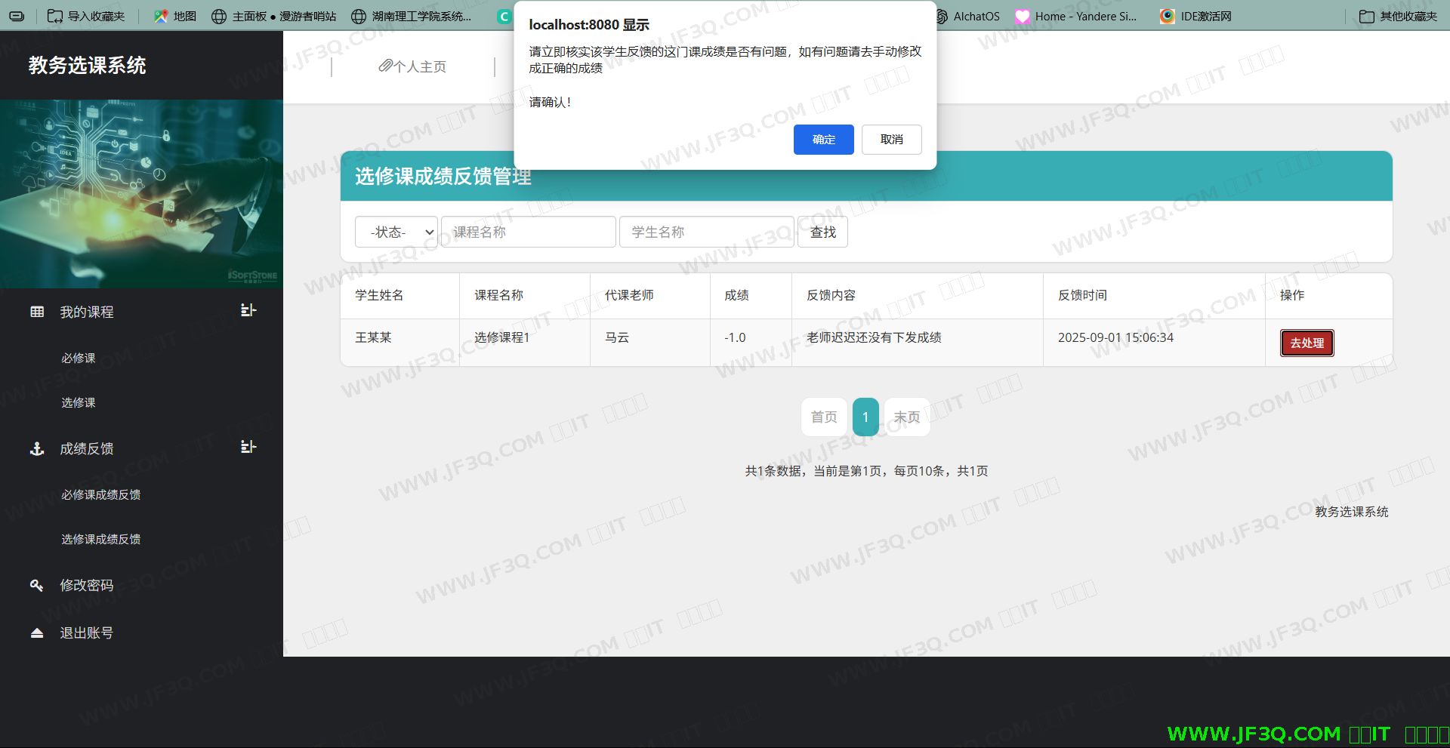The image size is (1450, 748).
Task: Collapse the 我的课程 submenu expander
Action: (x=248, y=310)
